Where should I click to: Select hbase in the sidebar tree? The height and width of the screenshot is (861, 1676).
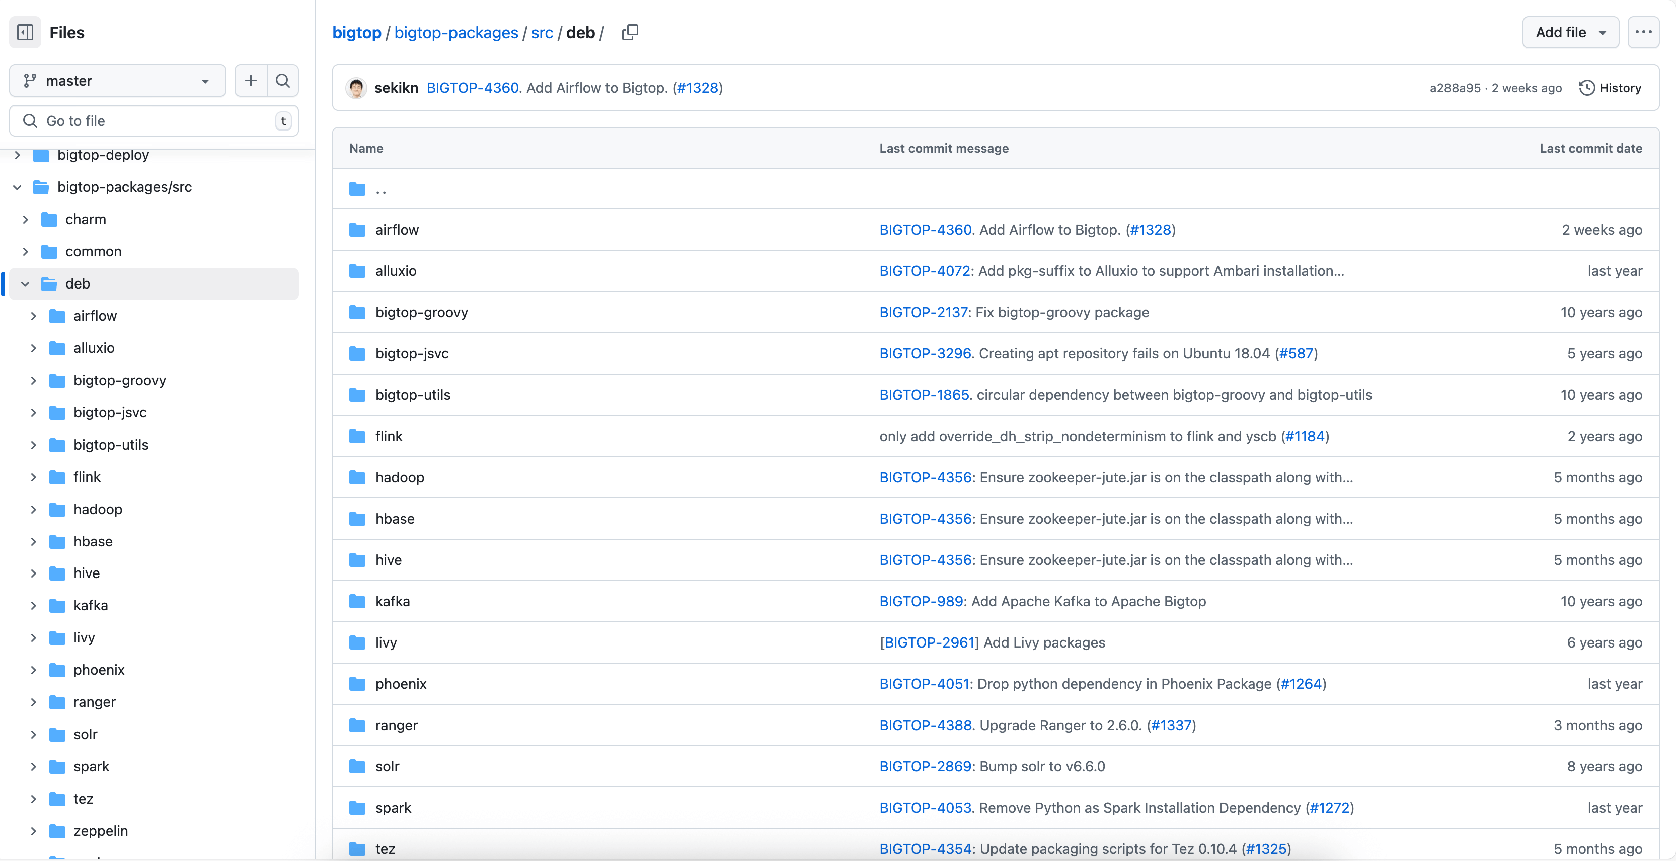point(93,541)
